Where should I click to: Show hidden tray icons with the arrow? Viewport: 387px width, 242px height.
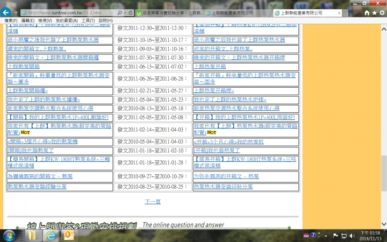click(x=326, y=236)
